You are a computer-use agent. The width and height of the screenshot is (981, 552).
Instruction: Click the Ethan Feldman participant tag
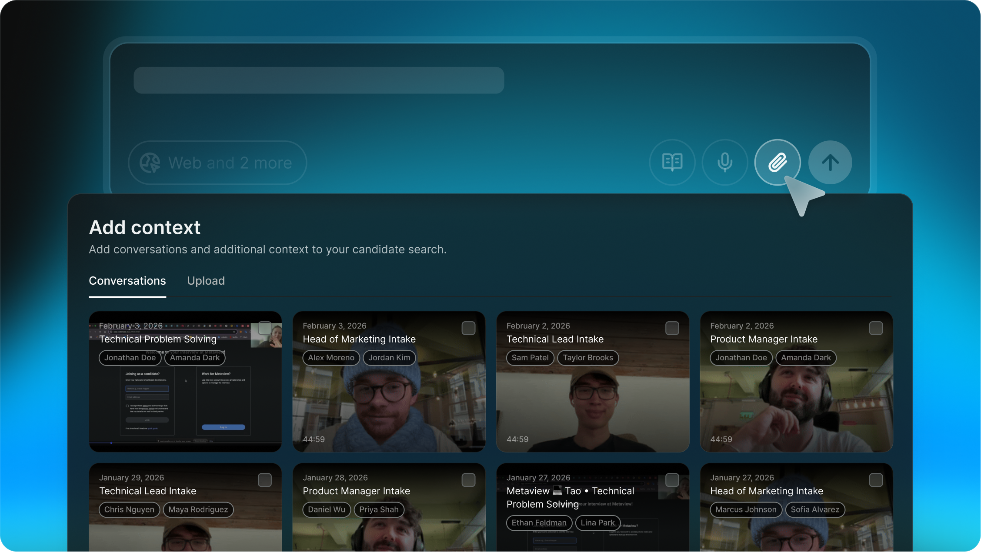coord(539,523)
